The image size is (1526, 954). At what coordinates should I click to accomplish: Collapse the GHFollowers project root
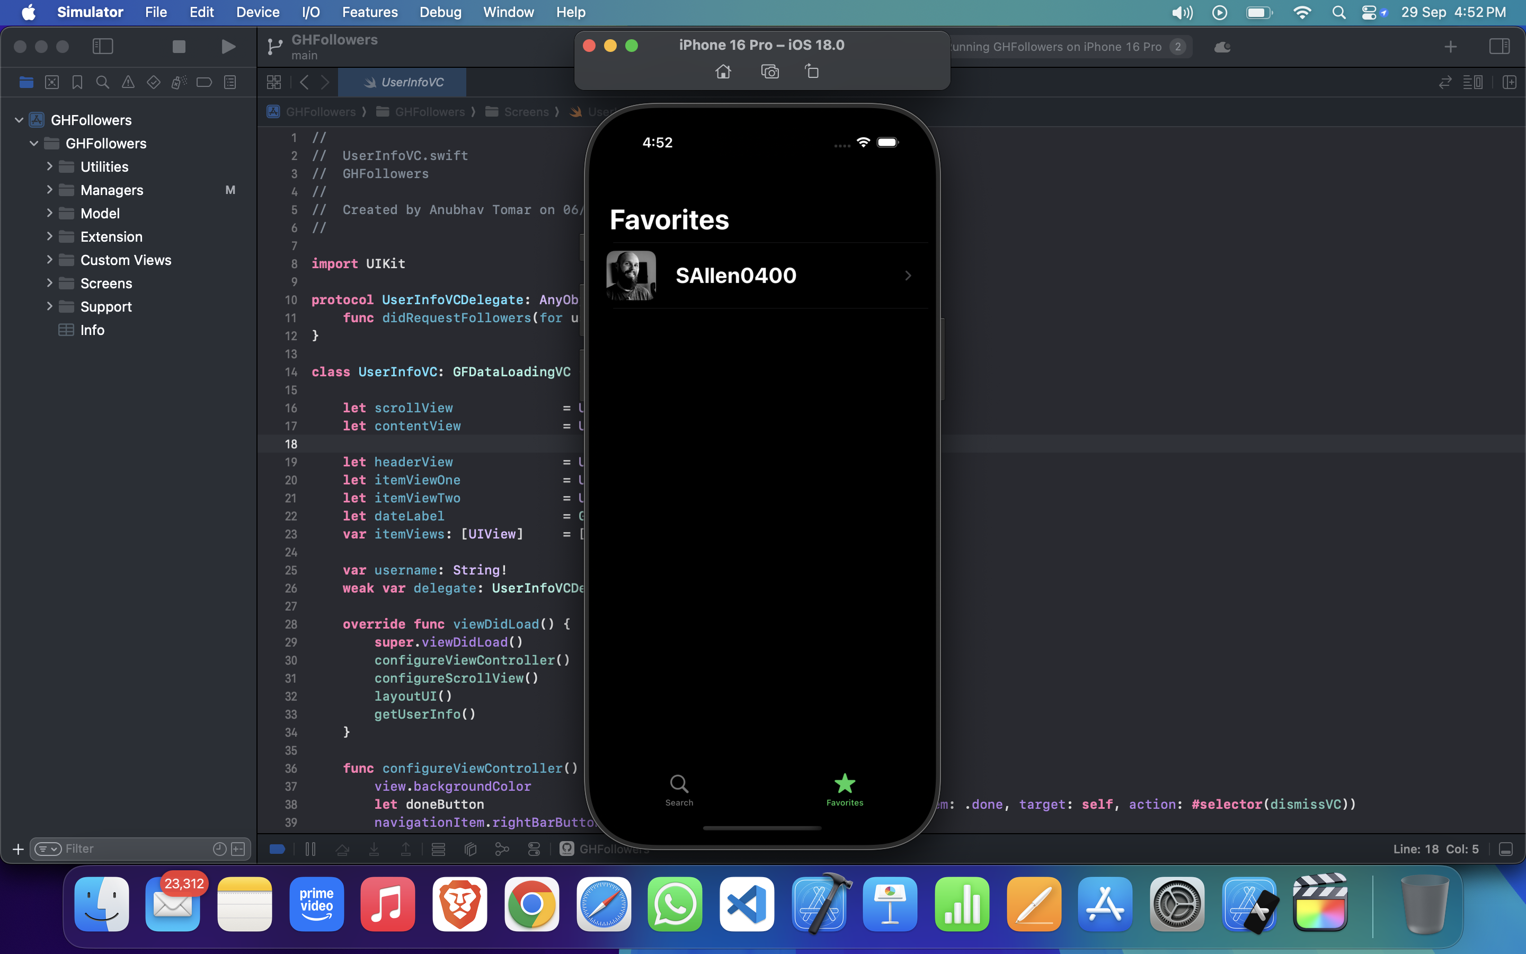tap(19, 120)
